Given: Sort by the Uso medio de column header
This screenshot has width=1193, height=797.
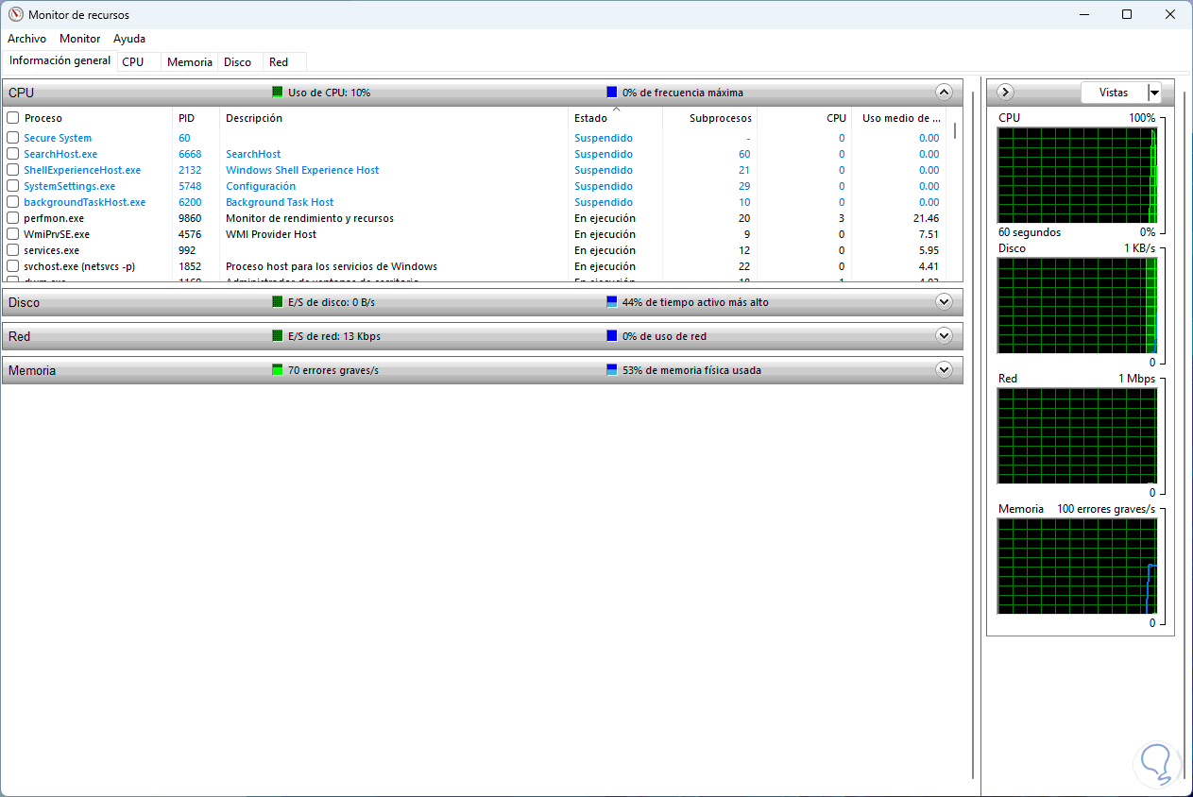Looking at the screenshot, I should coord(899,118).
